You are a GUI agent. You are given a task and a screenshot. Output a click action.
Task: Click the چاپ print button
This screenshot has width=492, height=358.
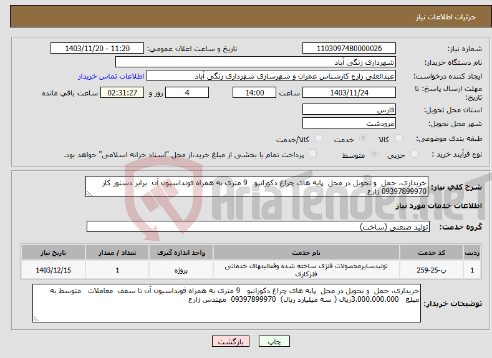click(x=274, y=341)
